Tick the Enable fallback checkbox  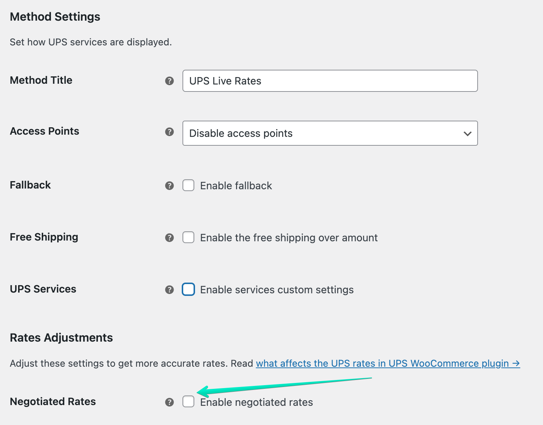(188, 185)
